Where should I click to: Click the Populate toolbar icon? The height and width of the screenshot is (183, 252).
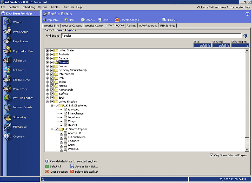click(x=45, y=20)
